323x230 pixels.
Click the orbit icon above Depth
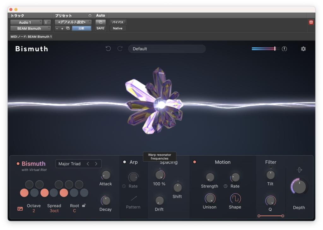299,170
